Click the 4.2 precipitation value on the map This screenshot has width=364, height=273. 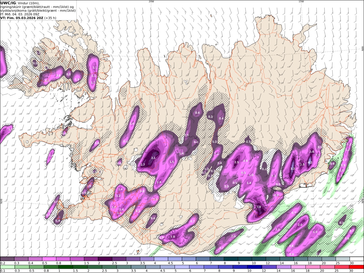310,163
